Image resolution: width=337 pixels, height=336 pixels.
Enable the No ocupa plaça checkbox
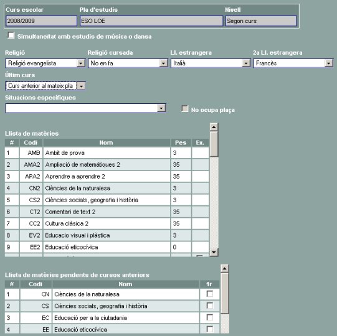click(x=185, y=109)
